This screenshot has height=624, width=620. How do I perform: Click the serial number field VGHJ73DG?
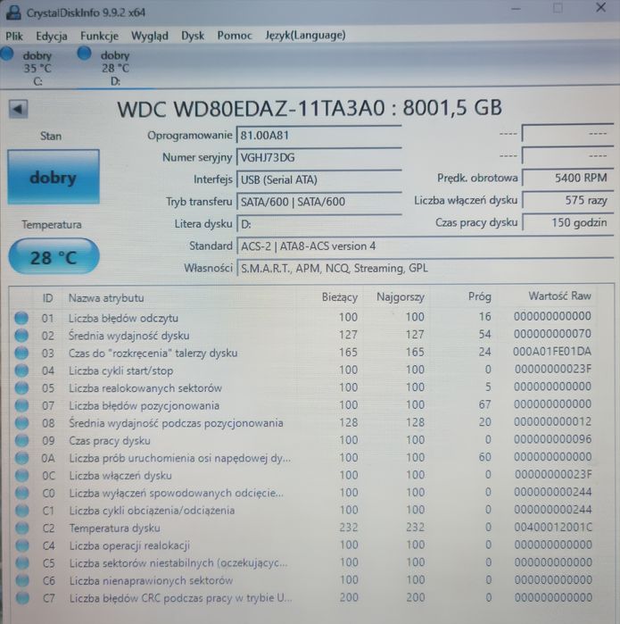pyautogui.click(x=319, y=158)
